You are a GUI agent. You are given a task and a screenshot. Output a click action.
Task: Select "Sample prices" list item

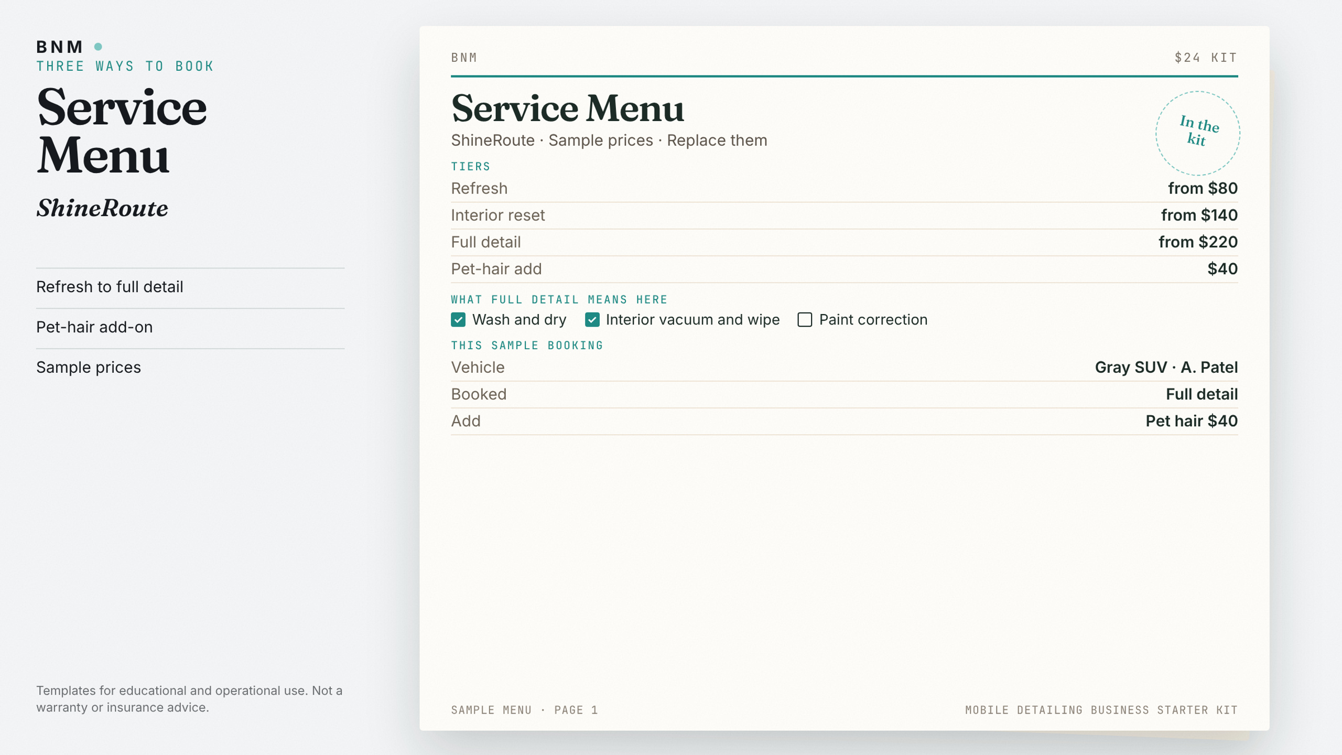pos(190,368)
